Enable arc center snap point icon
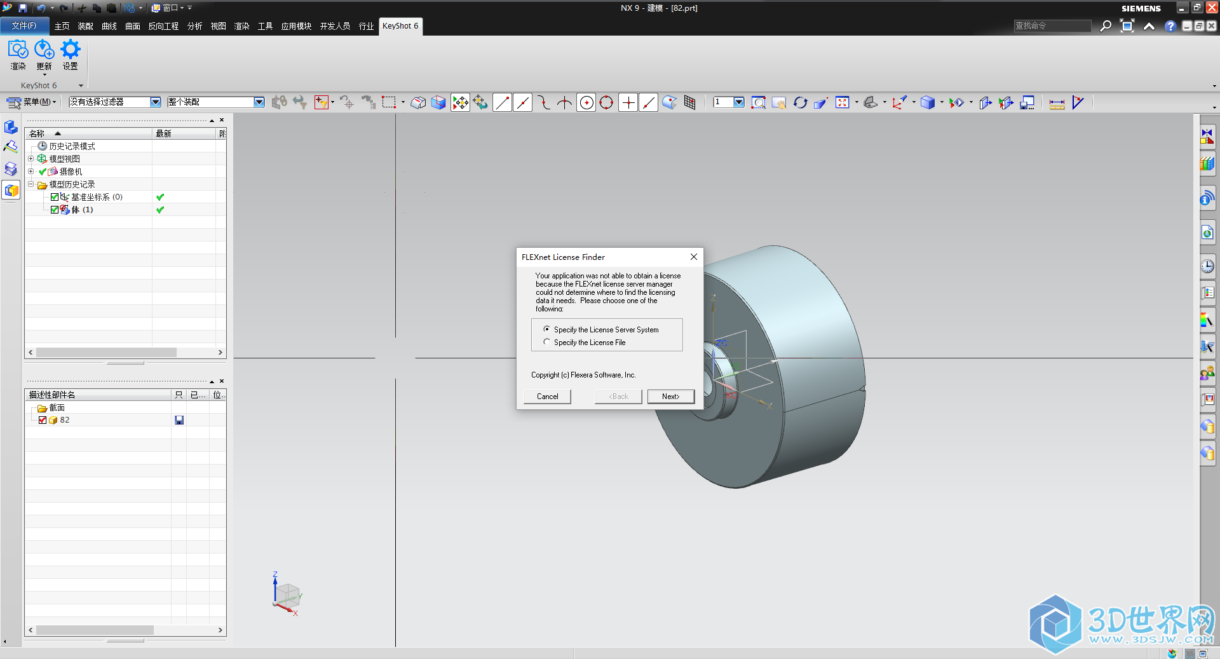1220x659 pixels. coord(586,102)
